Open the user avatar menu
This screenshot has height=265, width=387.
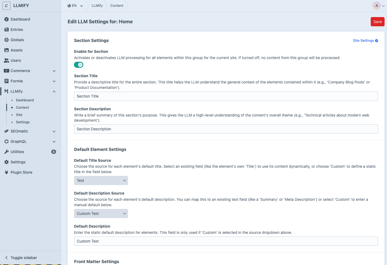377,6
